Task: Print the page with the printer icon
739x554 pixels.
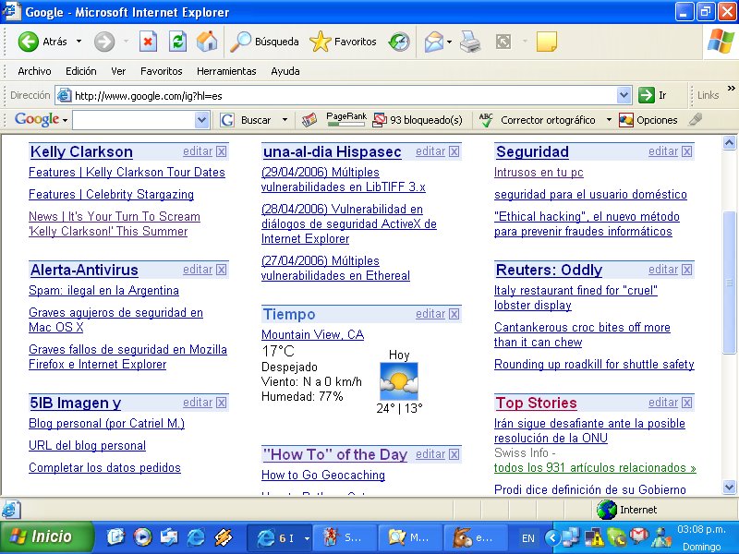Action: [x=470, y=42]
